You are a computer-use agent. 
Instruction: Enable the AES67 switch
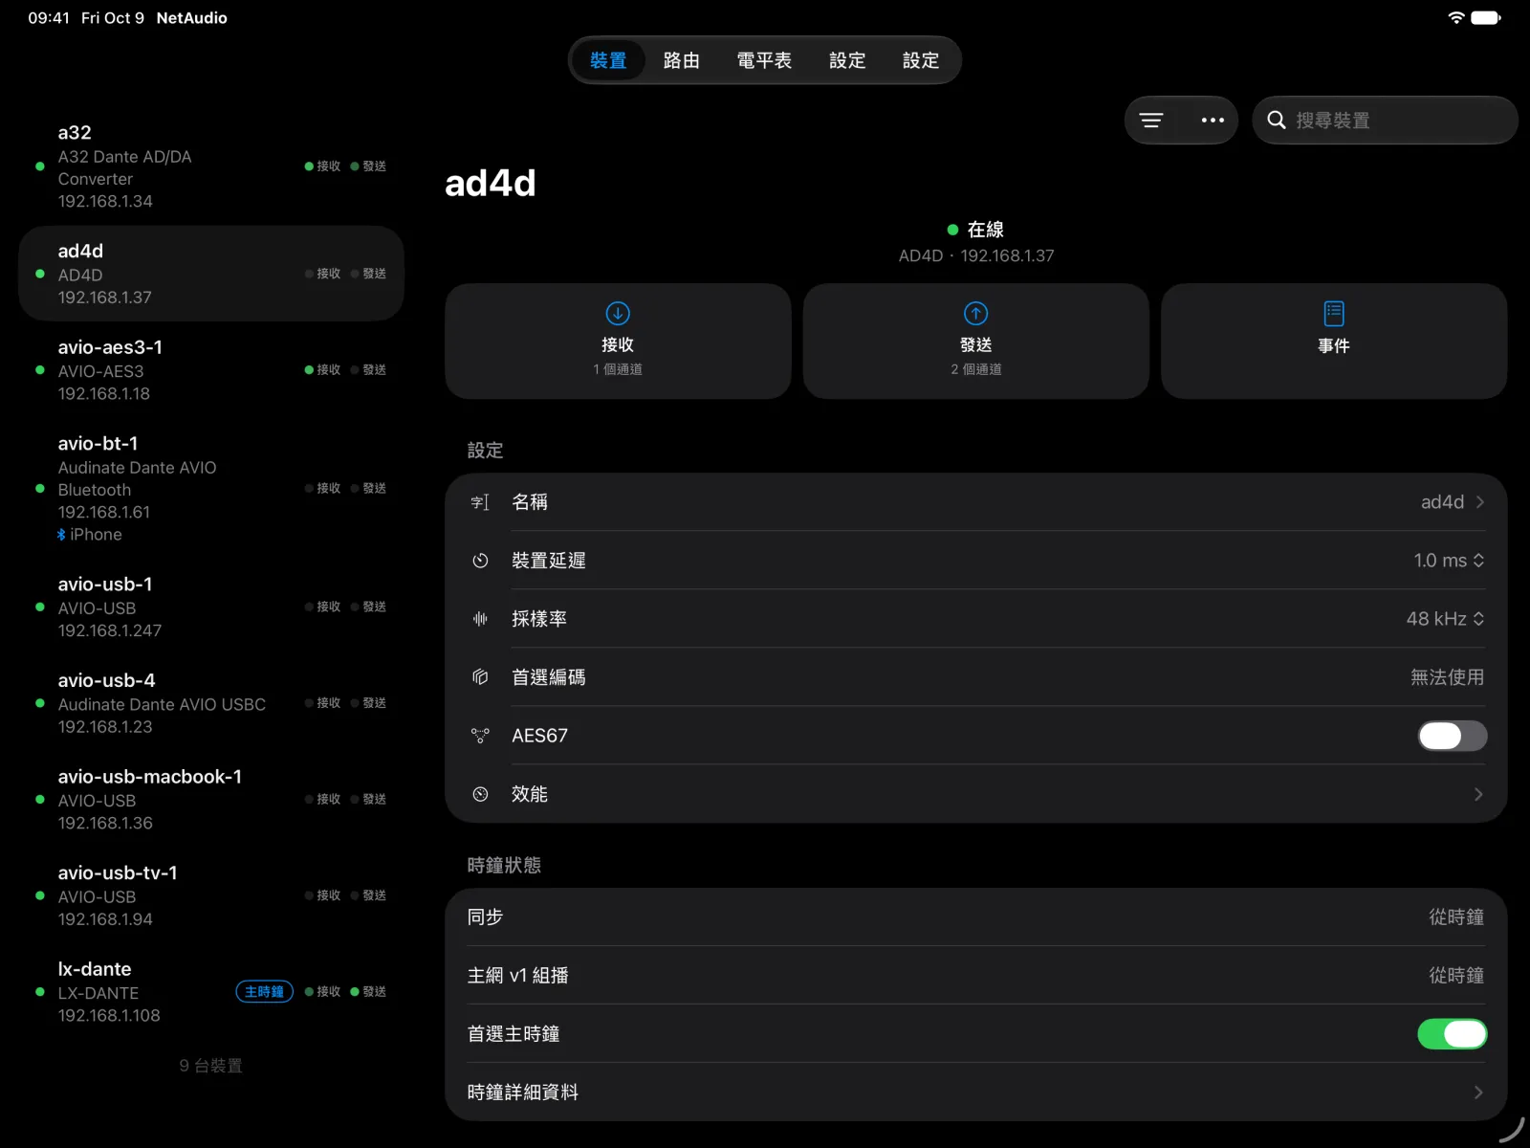coord(1452,736)
